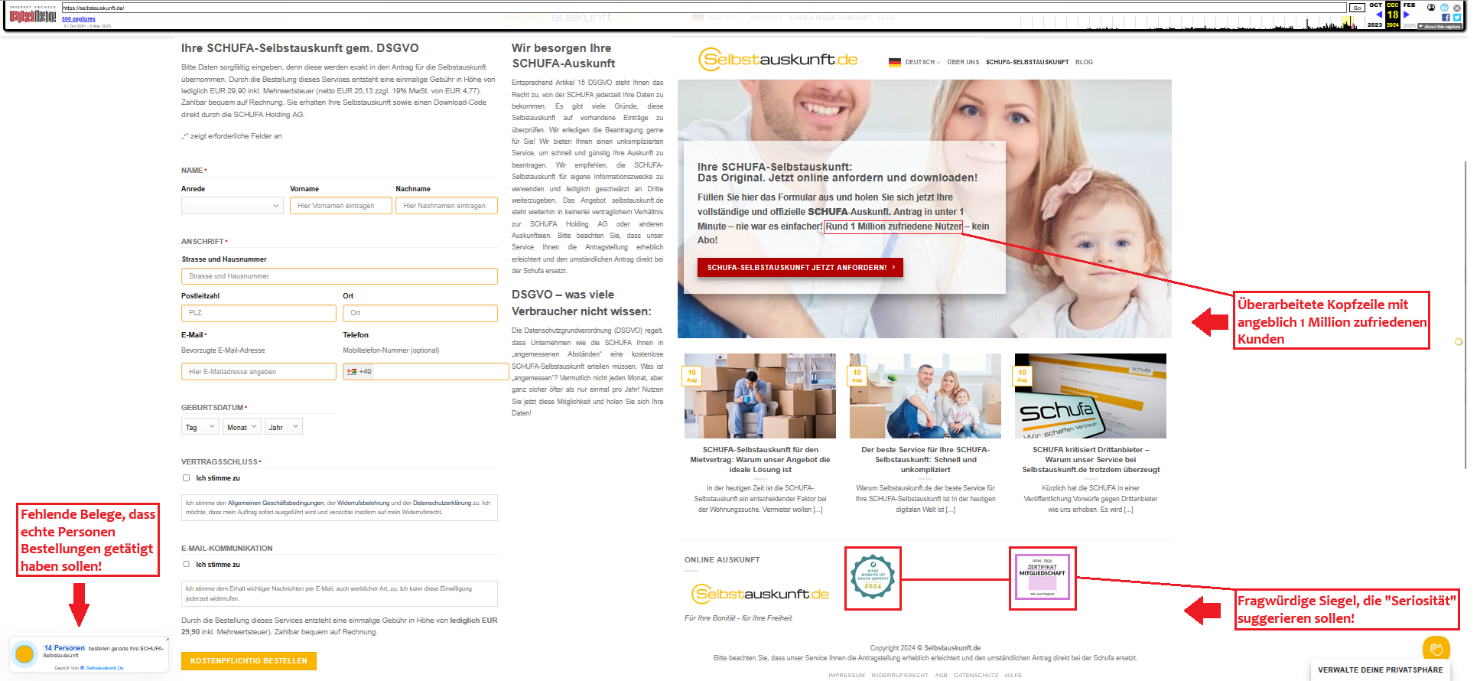Click the E-Mailadresse input field

259,372
